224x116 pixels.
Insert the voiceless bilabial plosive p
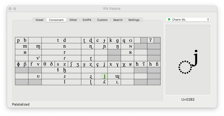18,41
